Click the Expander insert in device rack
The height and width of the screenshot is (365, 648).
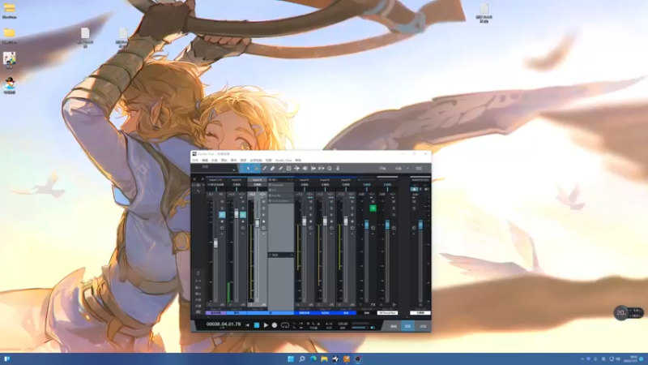click(x=281, y=185)
